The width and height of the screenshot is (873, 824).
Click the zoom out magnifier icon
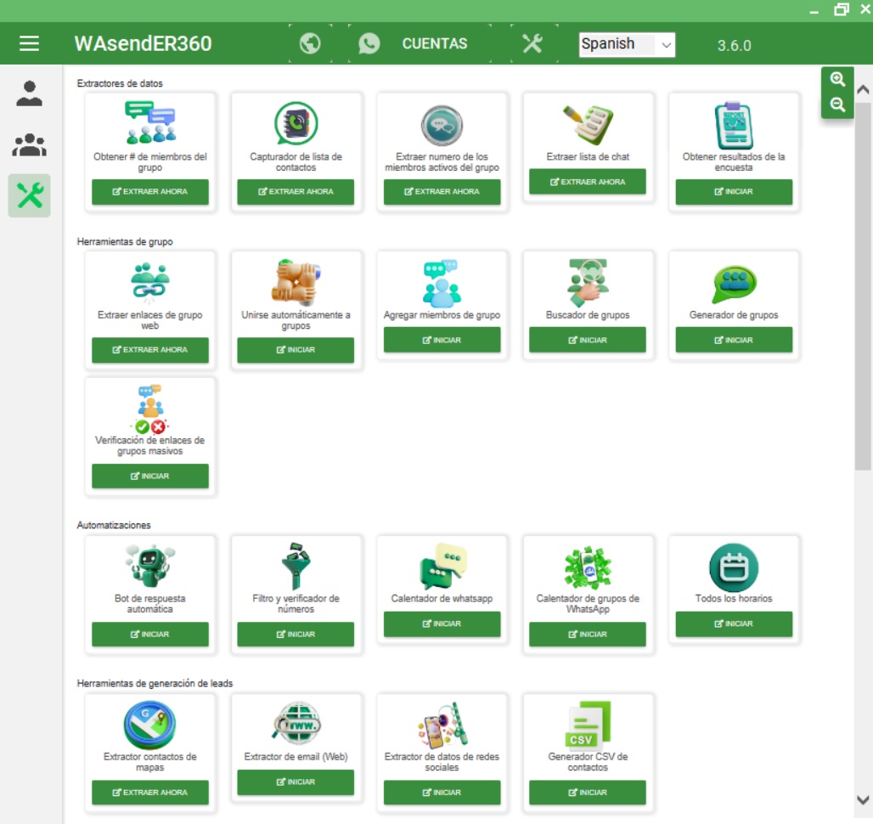(837, 105)
